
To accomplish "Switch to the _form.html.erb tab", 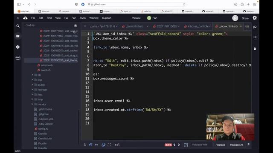I will (x=135, y=26).
